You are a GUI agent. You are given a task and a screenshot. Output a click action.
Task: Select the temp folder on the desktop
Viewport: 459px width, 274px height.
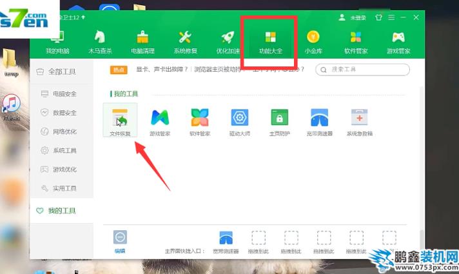click(11, 63)
